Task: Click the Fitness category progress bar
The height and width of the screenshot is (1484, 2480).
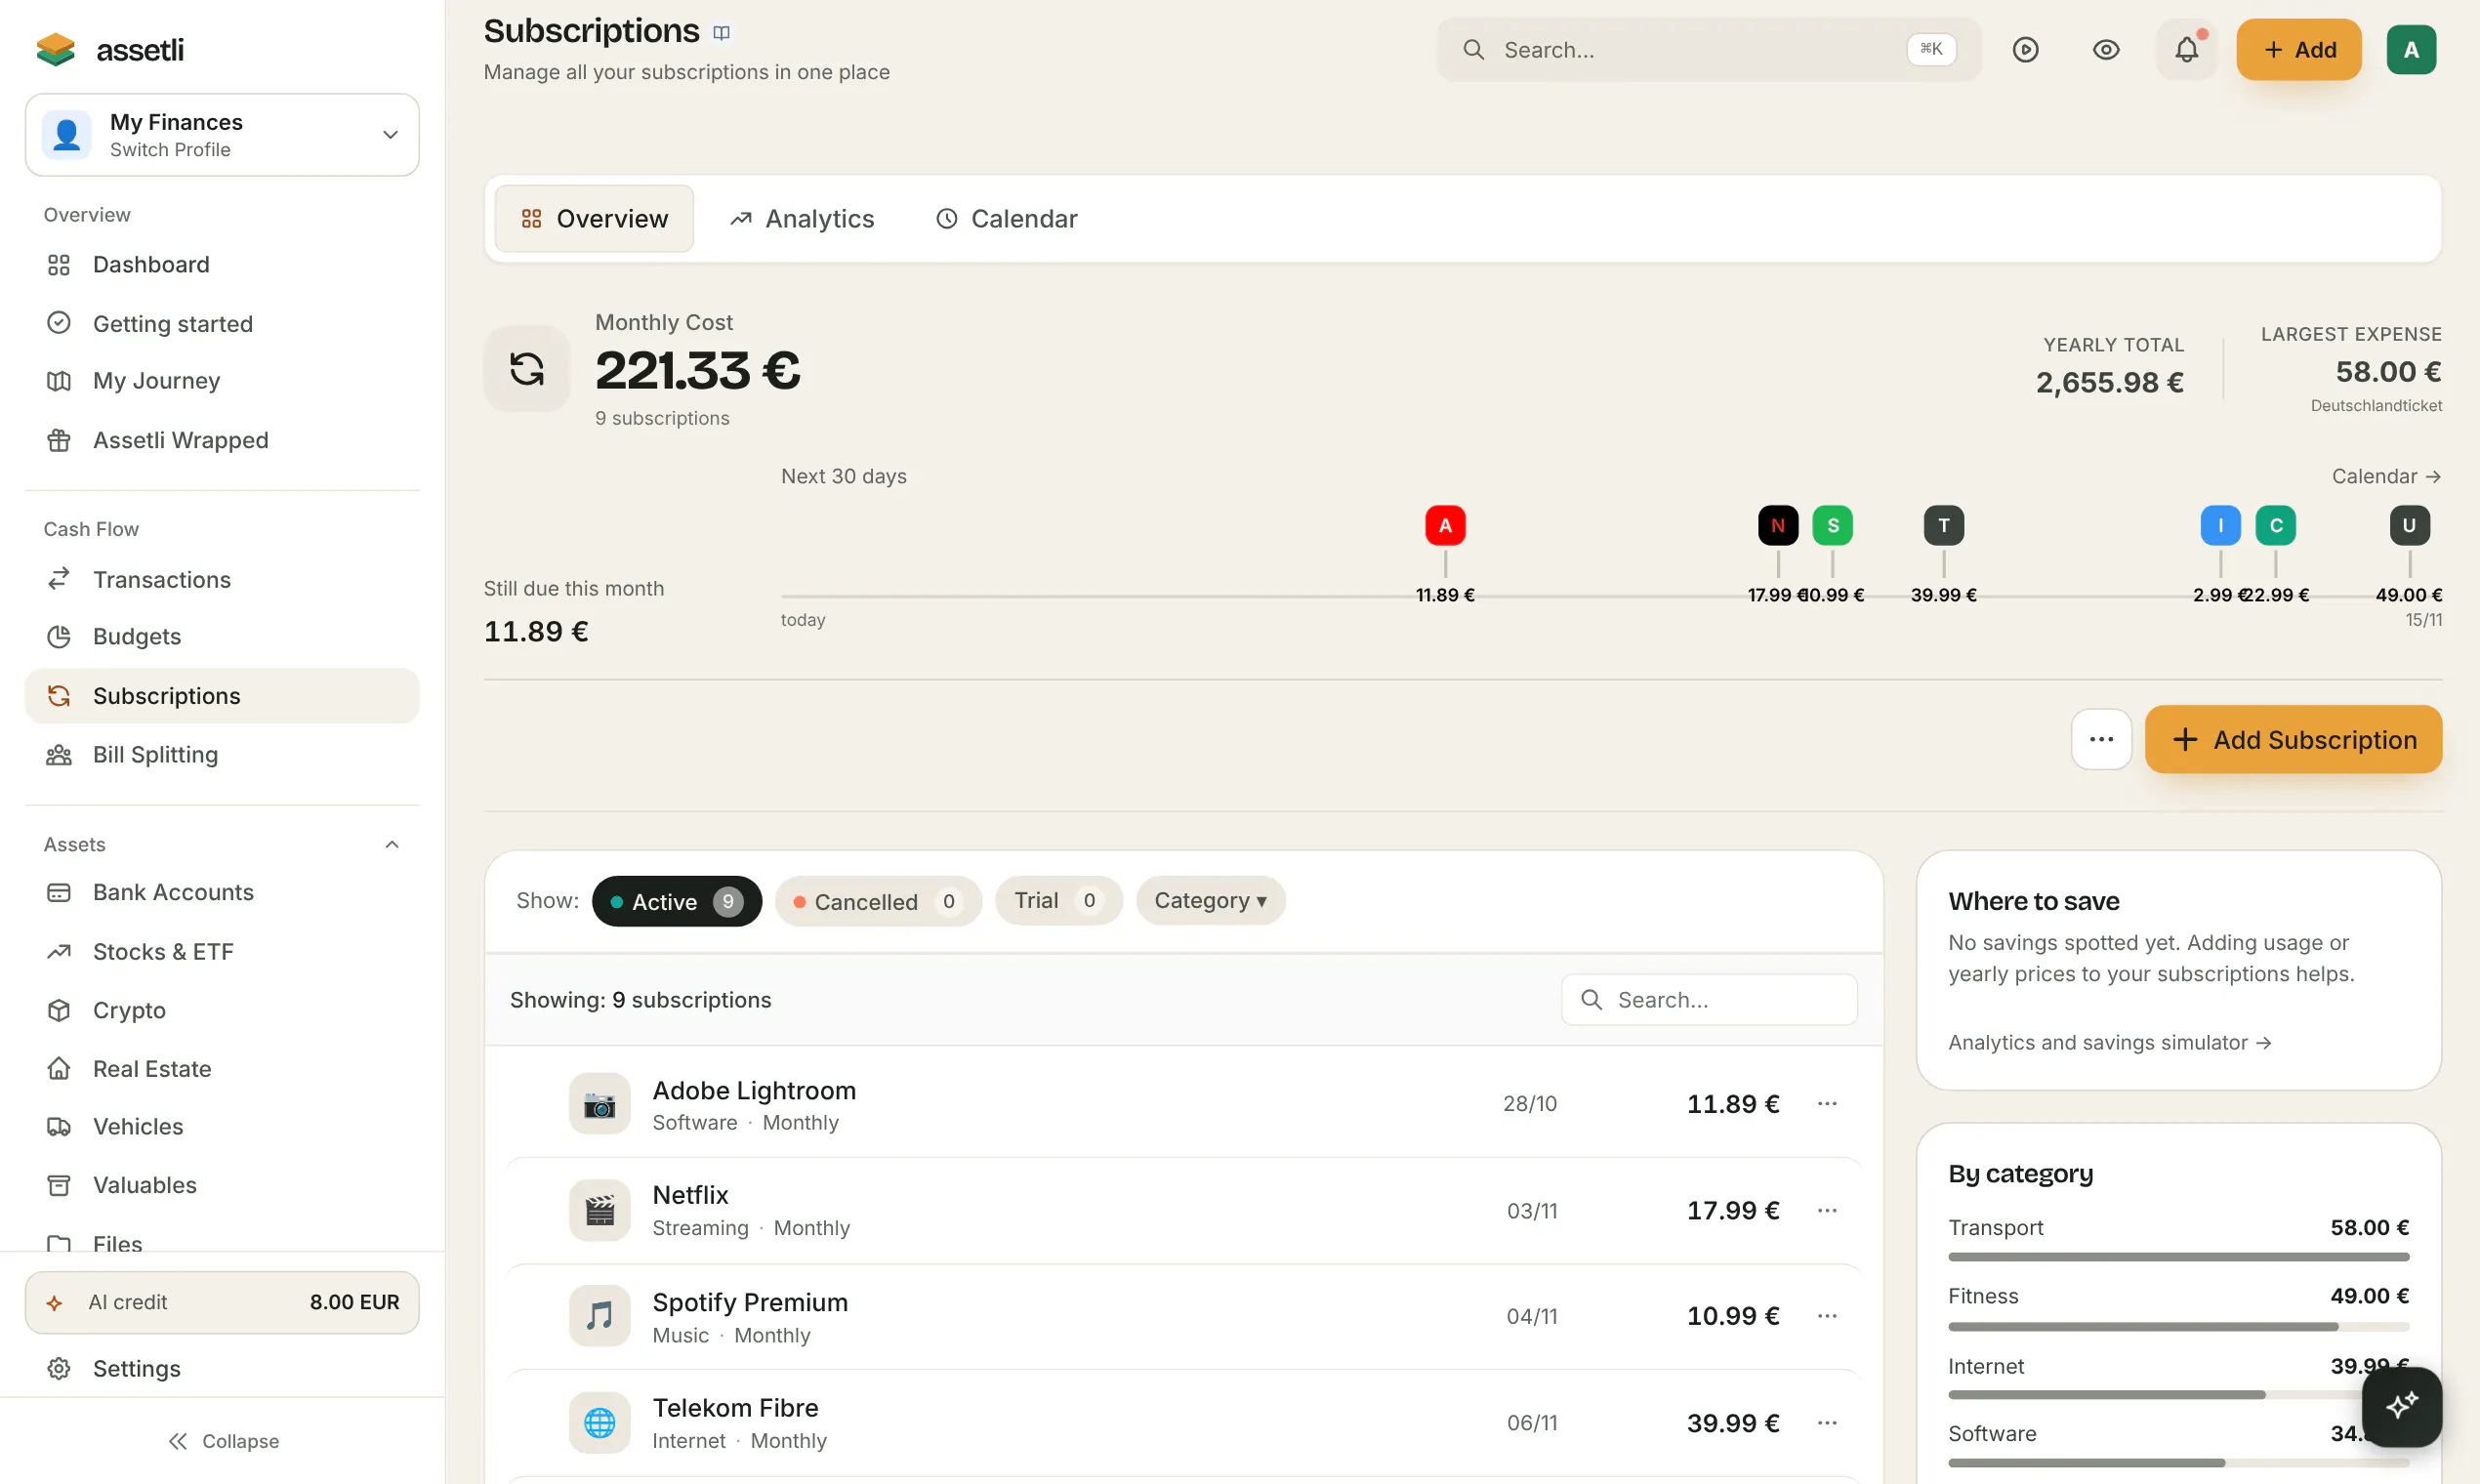Action: pyautogui.click(x=2178, y=1326)
